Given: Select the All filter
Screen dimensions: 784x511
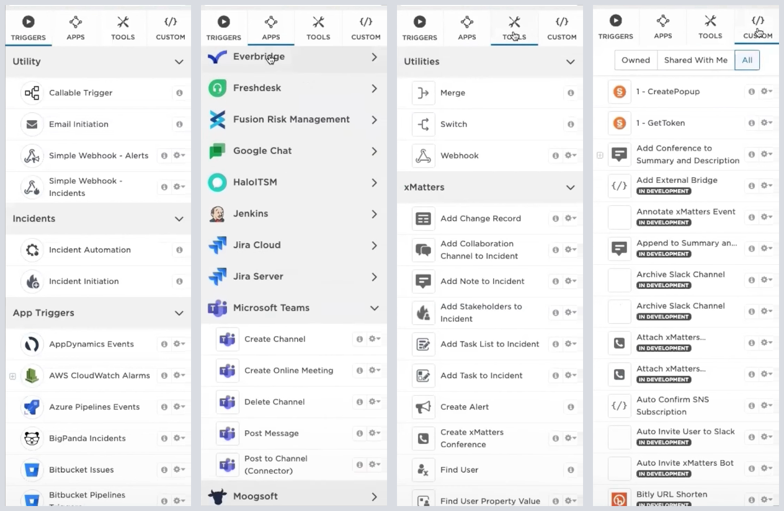Looking at the screenshot, I should point(747,60).
